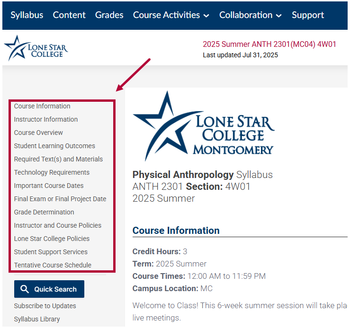Open Required Text(s) and Materials
Image resolution: width=350 pixels, height=329 pixels.
pyautogui.click(x=58, y=159)
